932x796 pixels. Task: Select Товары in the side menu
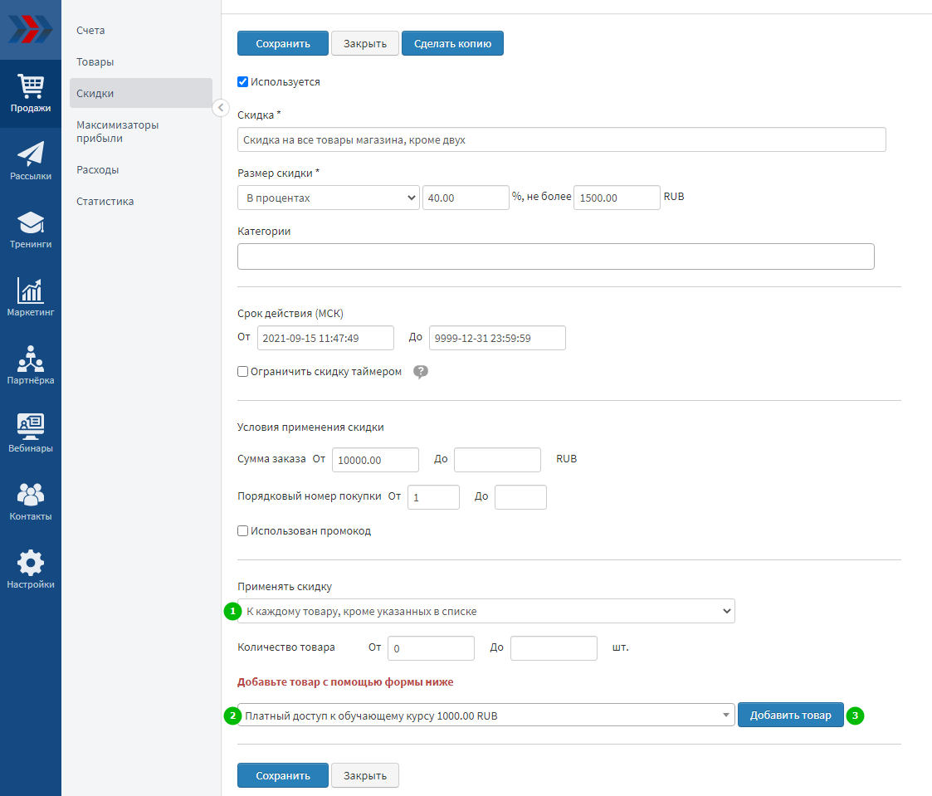[x=95, y=62]
